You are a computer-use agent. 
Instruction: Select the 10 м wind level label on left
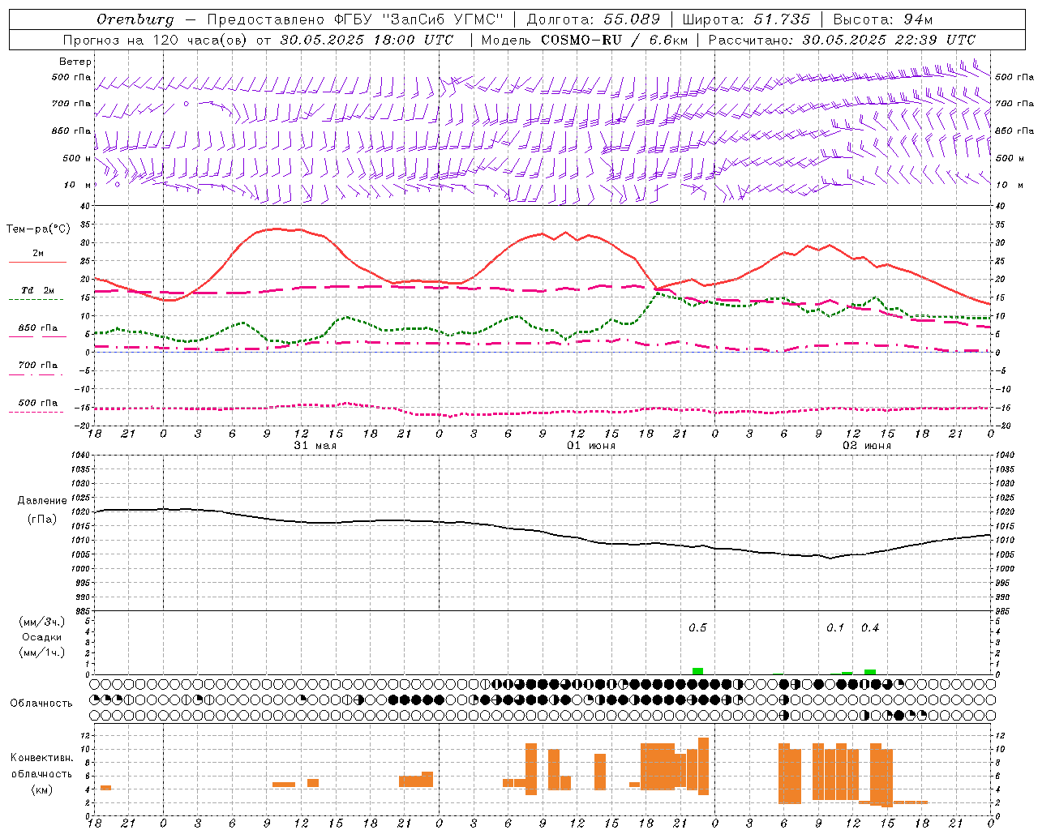pos(77,185)
